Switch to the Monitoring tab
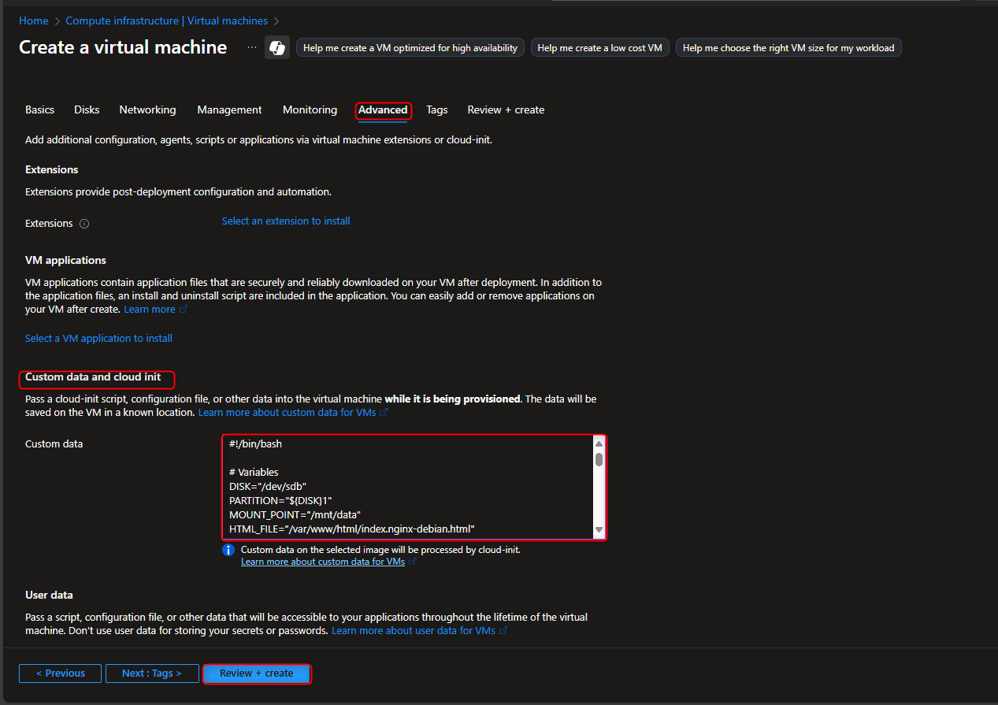The width and height of the screenshot is (998, 705). [310, 109]
